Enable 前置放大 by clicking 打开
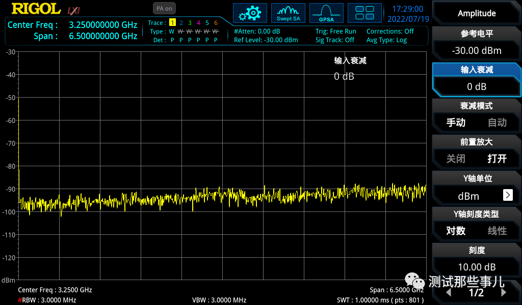This screenshot has width=522, height=305. pos(497,159)
